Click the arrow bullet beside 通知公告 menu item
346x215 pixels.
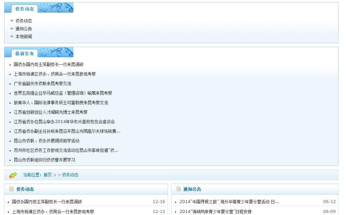tap(12, 29)
